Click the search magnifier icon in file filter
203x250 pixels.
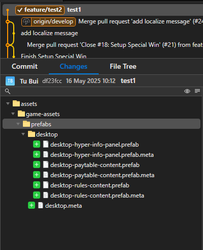coord(8,91)
